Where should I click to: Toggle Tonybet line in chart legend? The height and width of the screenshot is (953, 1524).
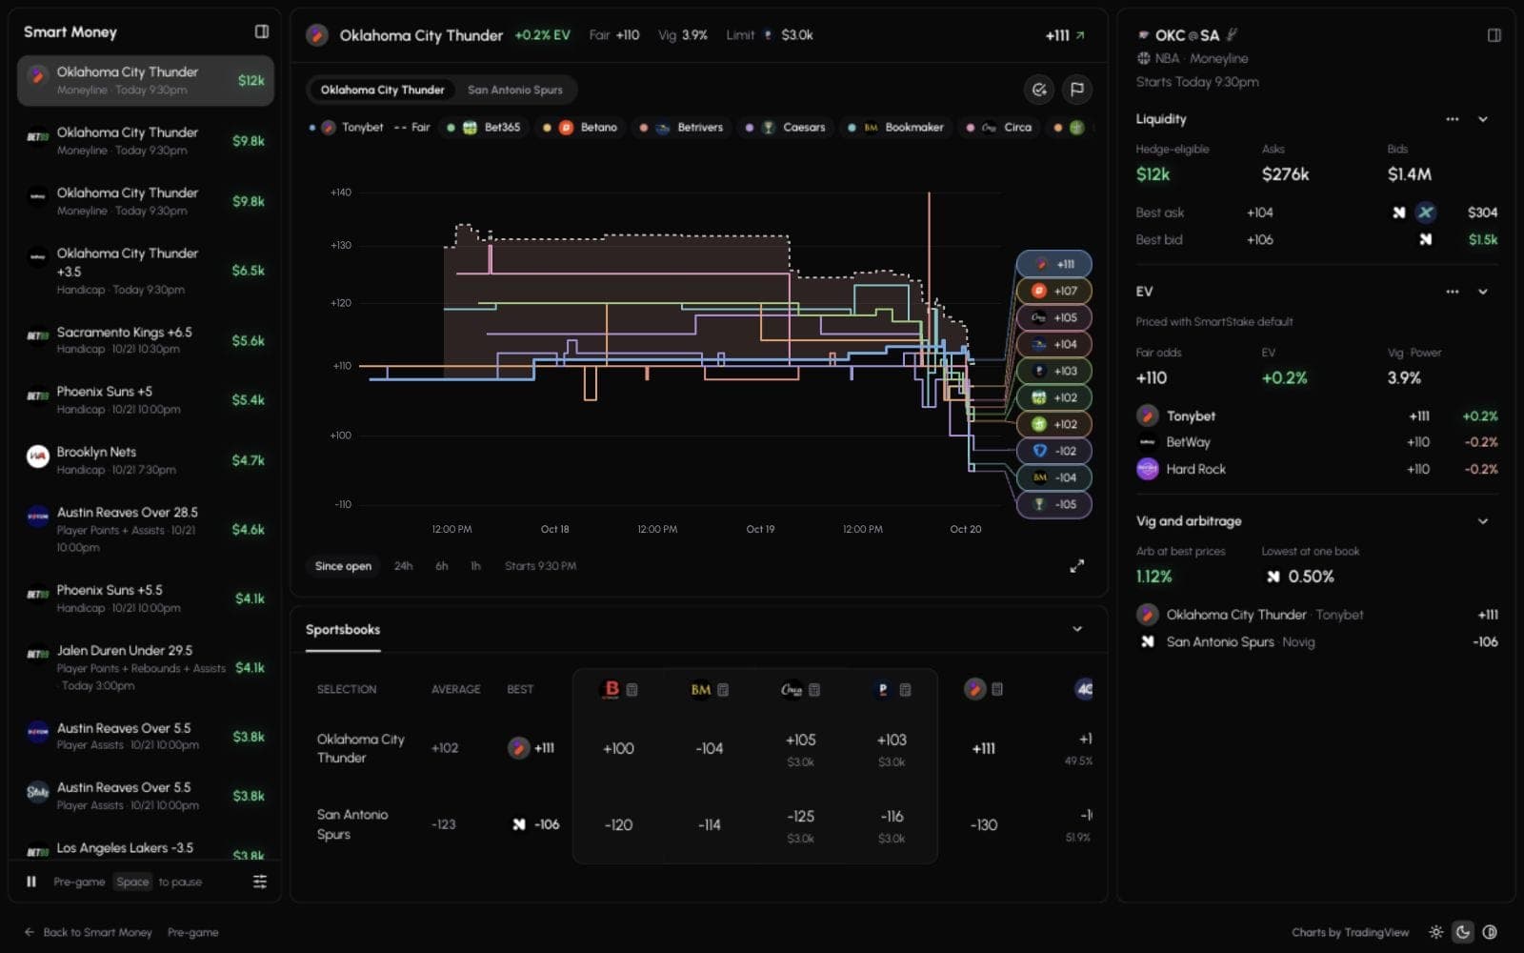tap(346, 127)
